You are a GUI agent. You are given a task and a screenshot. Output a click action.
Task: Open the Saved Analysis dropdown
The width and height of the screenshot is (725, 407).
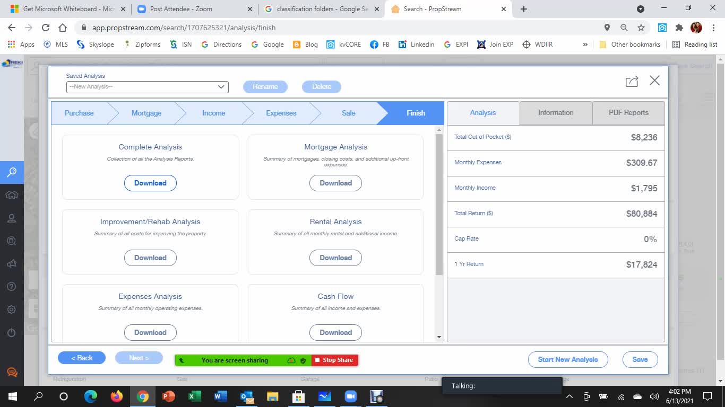147,87
